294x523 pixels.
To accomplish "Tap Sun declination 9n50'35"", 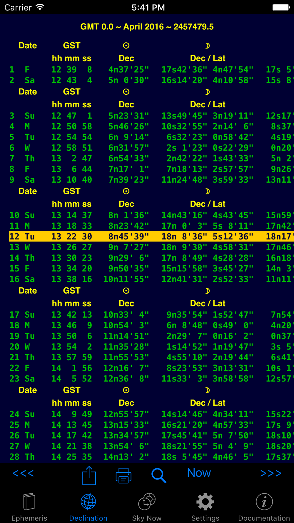I will click(x=128, y=269).
